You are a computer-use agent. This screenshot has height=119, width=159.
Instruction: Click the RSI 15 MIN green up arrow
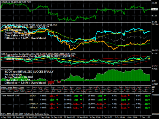(x=81, y=100)
